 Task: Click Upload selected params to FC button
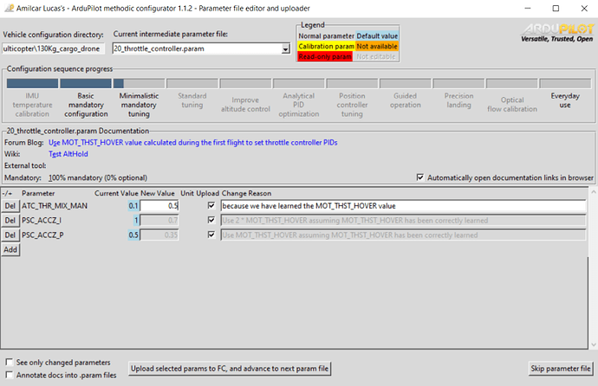click(x=230, y=369)
